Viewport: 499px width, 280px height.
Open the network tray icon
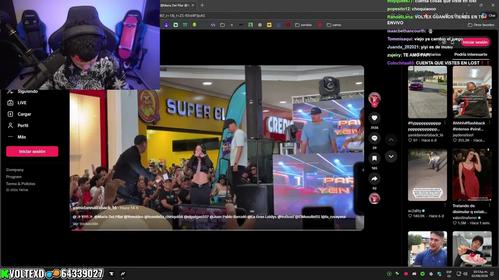(x=459, y=274)
